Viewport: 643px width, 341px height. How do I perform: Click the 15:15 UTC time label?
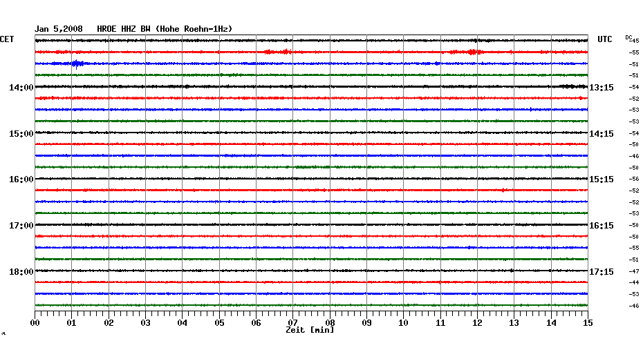(602, 179)
